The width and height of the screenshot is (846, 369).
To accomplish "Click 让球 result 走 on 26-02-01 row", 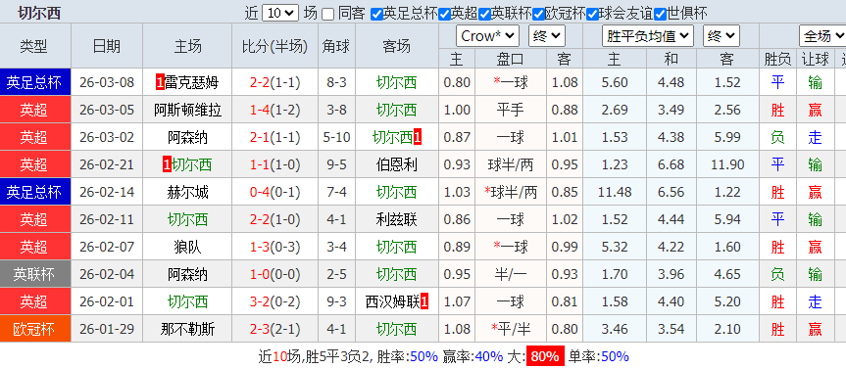I will tap(815, 301).
